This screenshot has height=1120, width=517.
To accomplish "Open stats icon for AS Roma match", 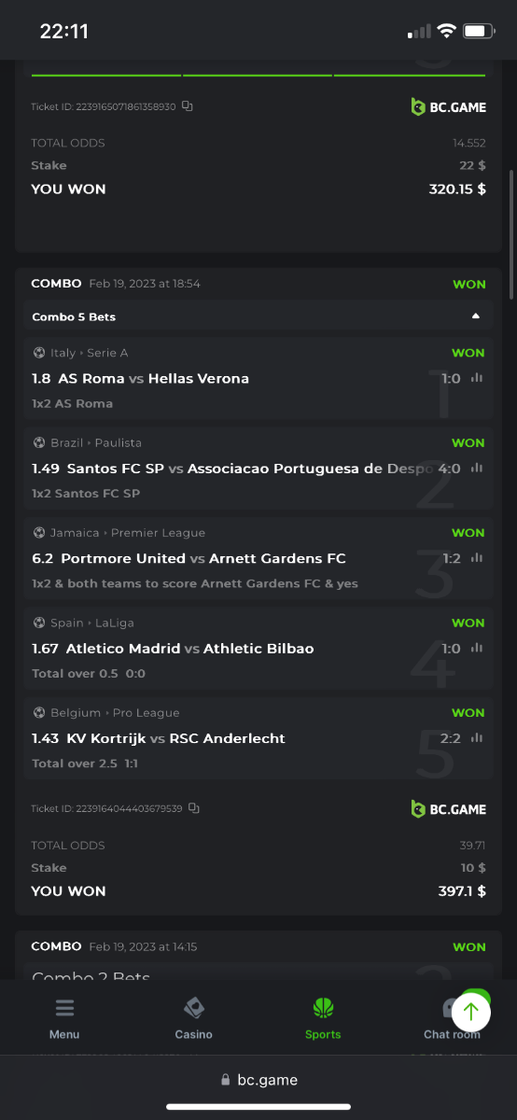I will point(477,378).
